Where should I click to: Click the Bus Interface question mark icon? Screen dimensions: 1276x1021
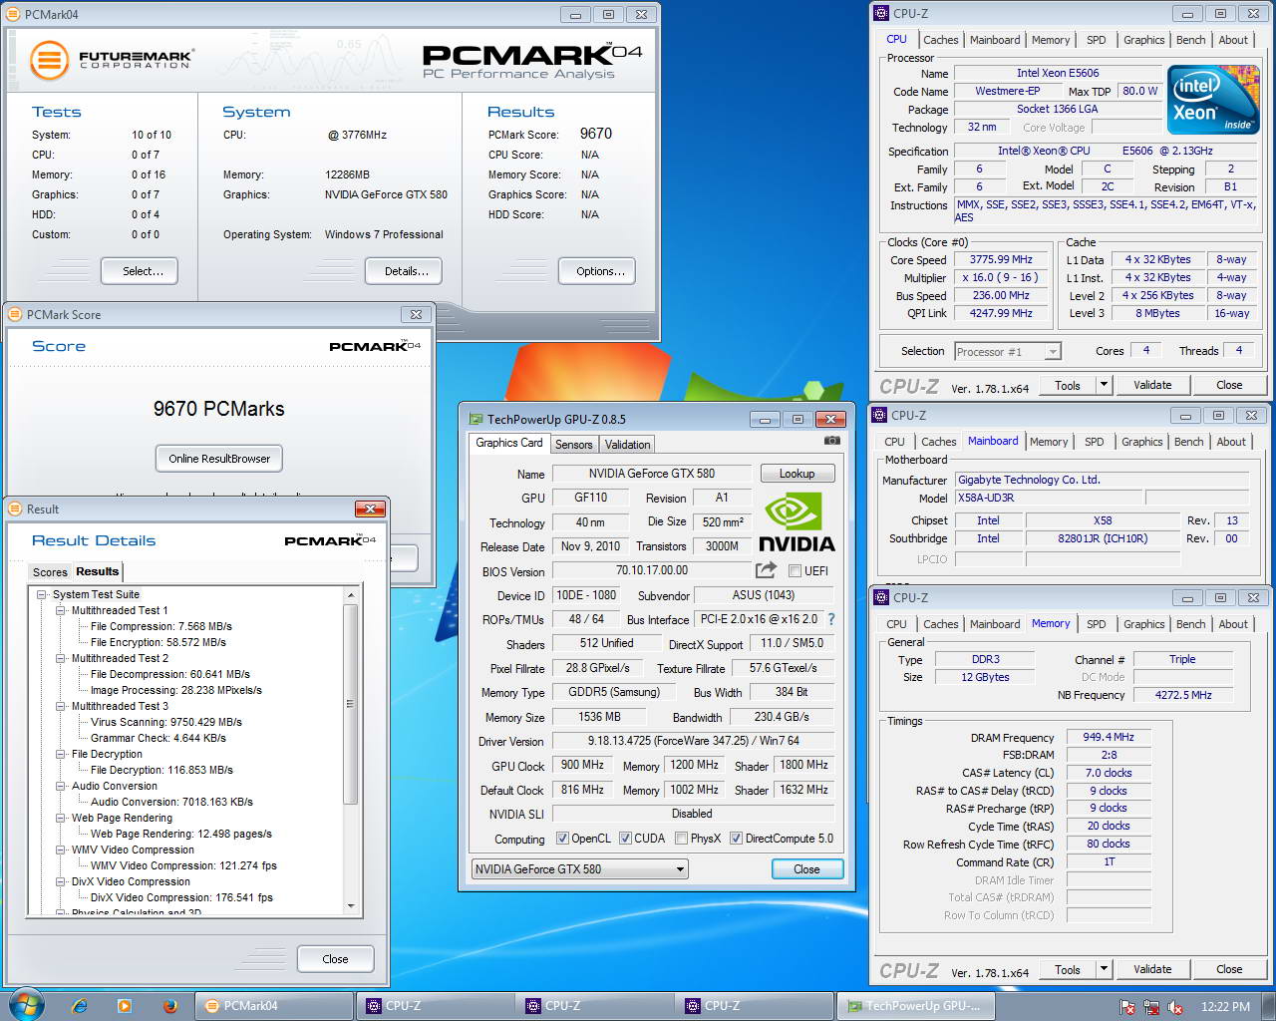click(x=830, y=619)
